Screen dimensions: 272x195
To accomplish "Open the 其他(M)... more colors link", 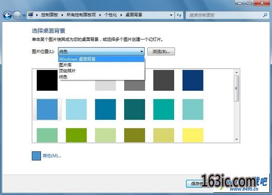I will 52,156.
